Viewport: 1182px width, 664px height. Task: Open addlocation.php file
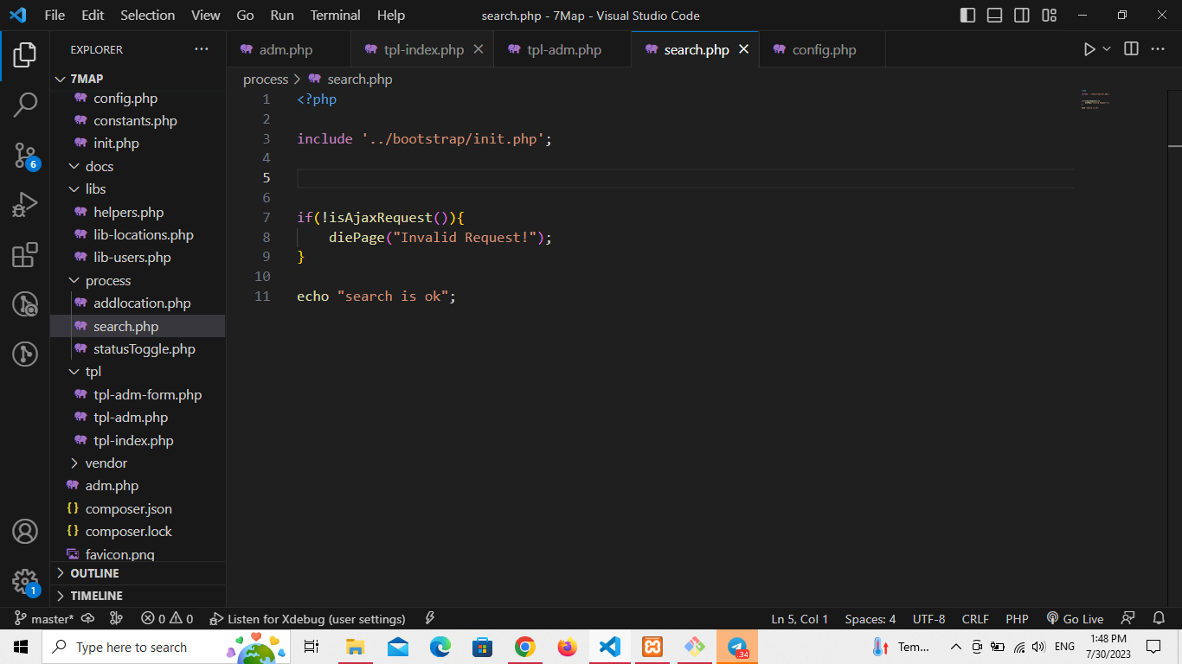pyautogui.click(x=138, y=303)
